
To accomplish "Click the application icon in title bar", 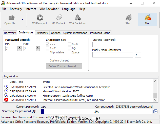I will (3, 3).
